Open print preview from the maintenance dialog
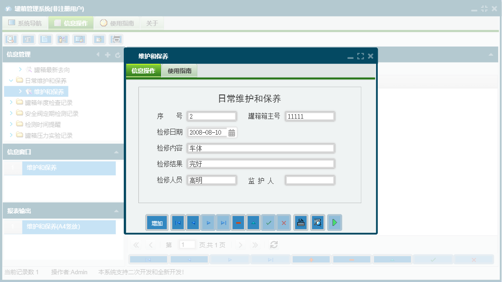Image resolution: width=502 pixels, height=282 pixels. point(317,223)
